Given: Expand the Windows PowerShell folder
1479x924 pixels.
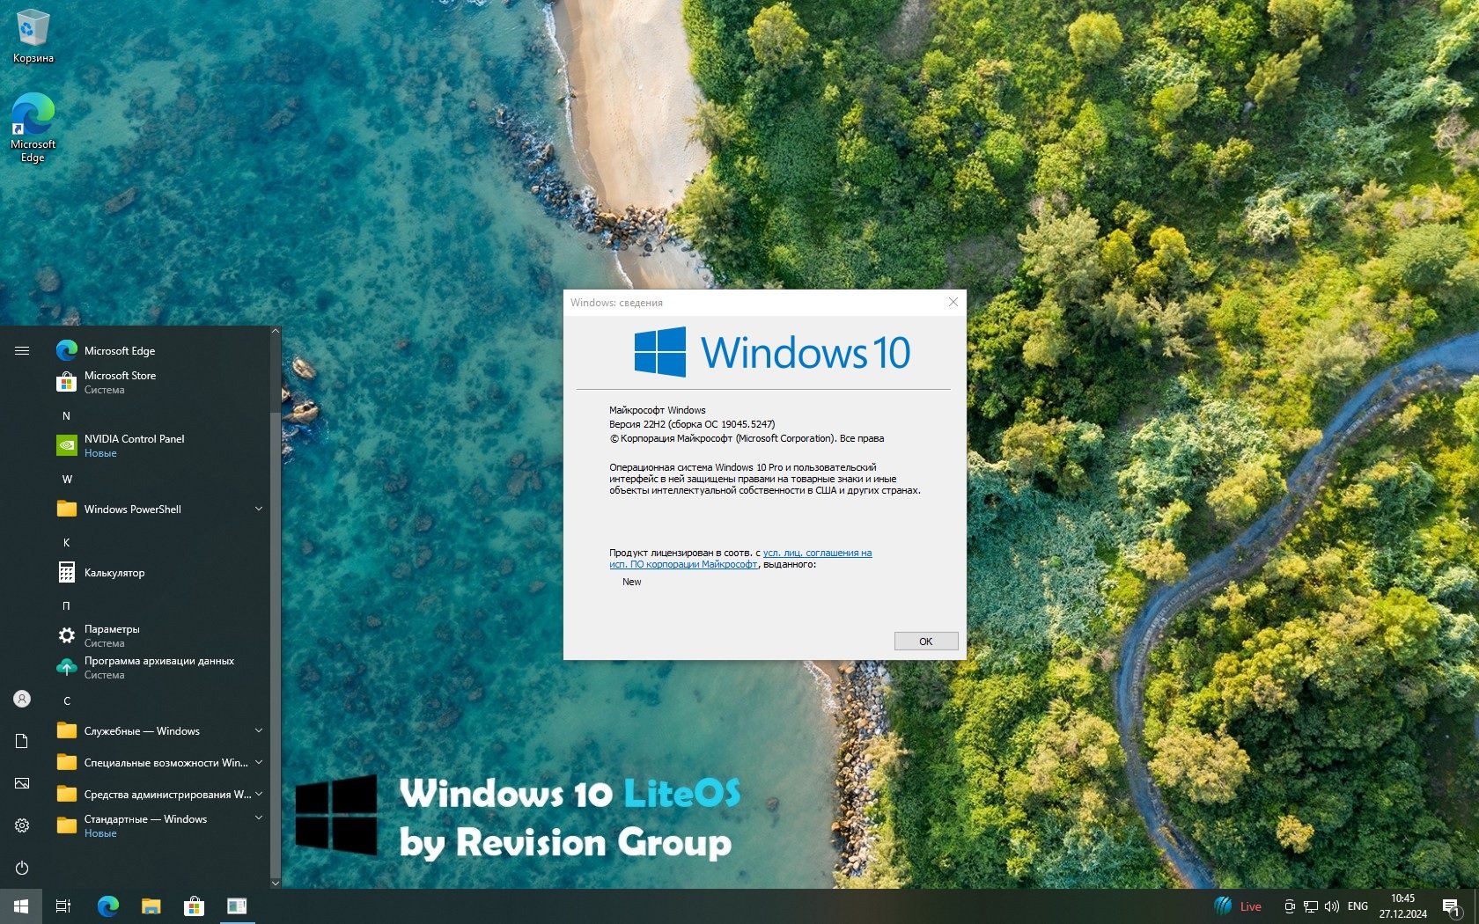Looking at the screenshot, I should (158, 509).
